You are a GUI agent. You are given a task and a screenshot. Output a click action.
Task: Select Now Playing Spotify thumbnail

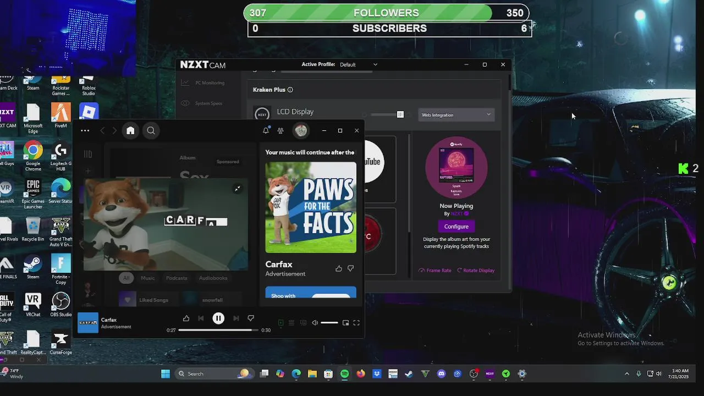point(456,167)
